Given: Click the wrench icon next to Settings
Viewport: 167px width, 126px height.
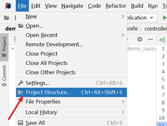Looking at the screenshot, I should 21,83.
